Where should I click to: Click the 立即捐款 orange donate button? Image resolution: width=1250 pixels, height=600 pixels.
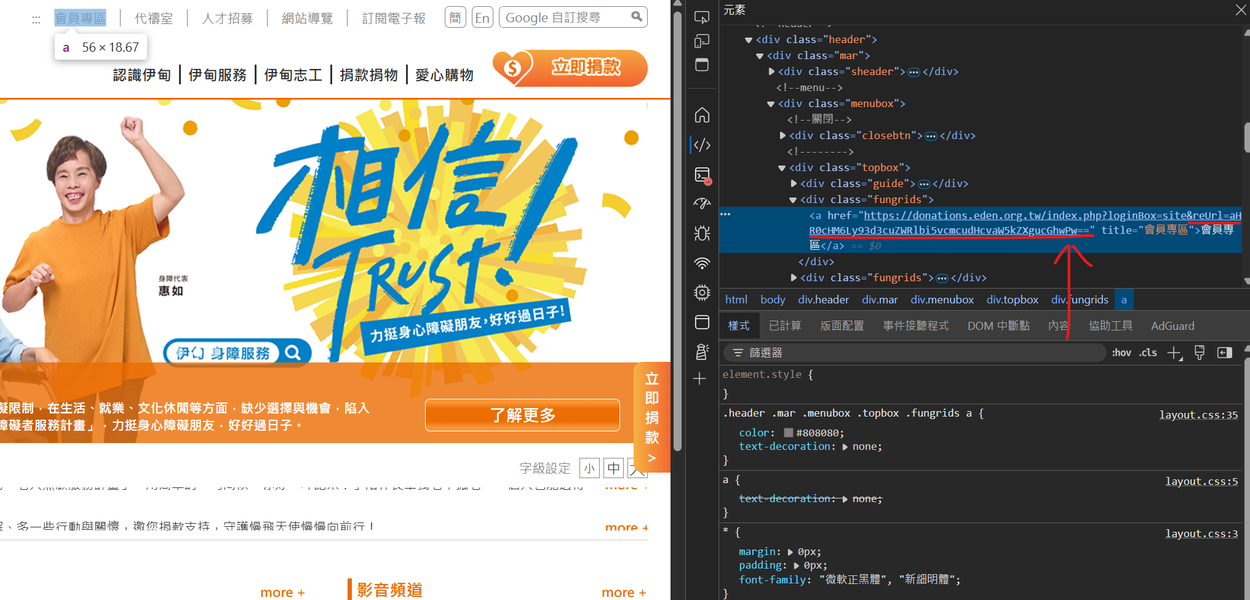[x=570, y=68]
